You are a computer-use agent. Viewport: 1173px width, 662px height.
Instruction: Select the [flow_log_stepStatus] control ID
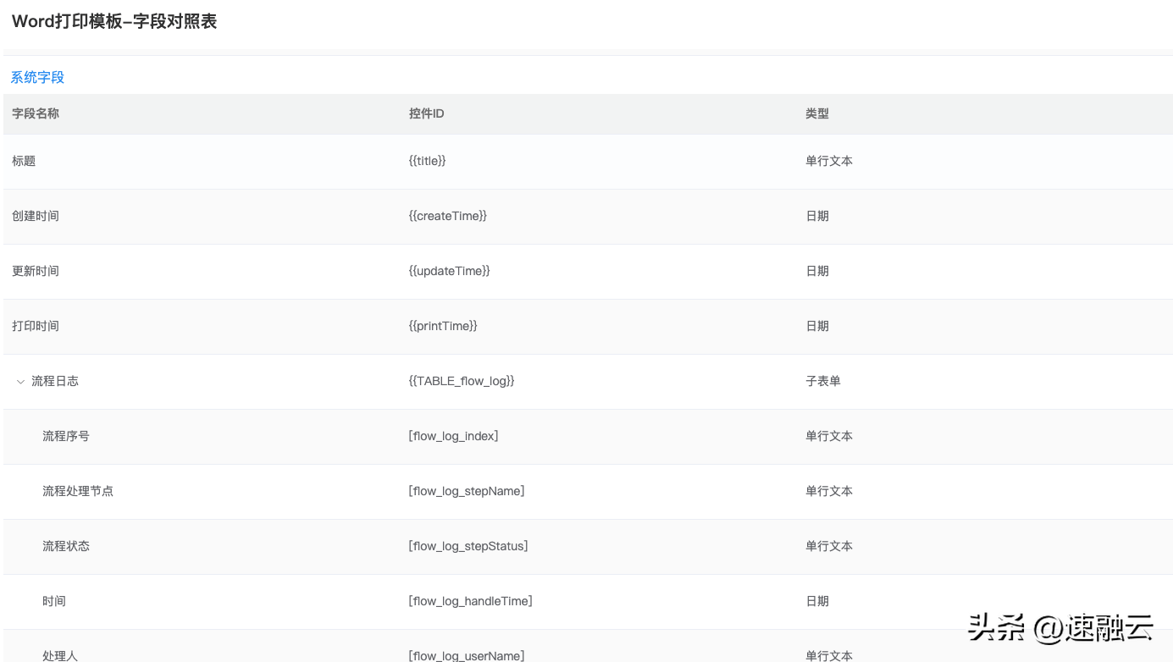pos(468,546)
